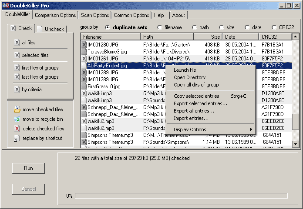The width and height of the screenshot is (303, 209).
Task: Click the move to recycle bin icon
Action: (x=17, y=119)
